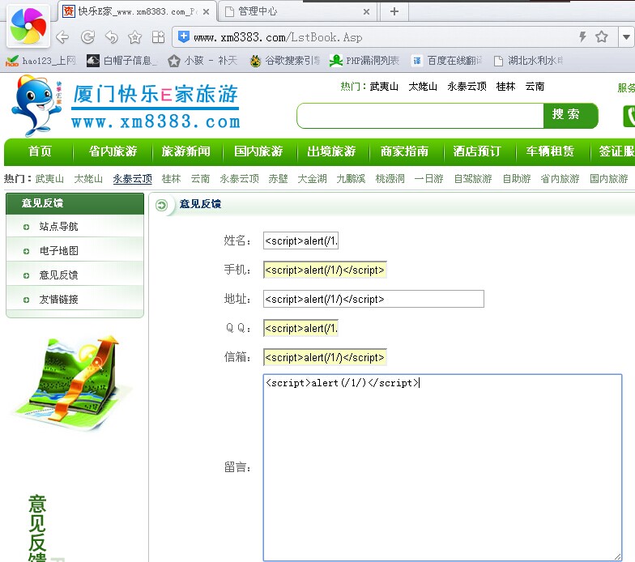Screen dimensions: 635x562
Task: Click 桃源洞 hot link
Action: pyautogui.click(x=390, y=178)
